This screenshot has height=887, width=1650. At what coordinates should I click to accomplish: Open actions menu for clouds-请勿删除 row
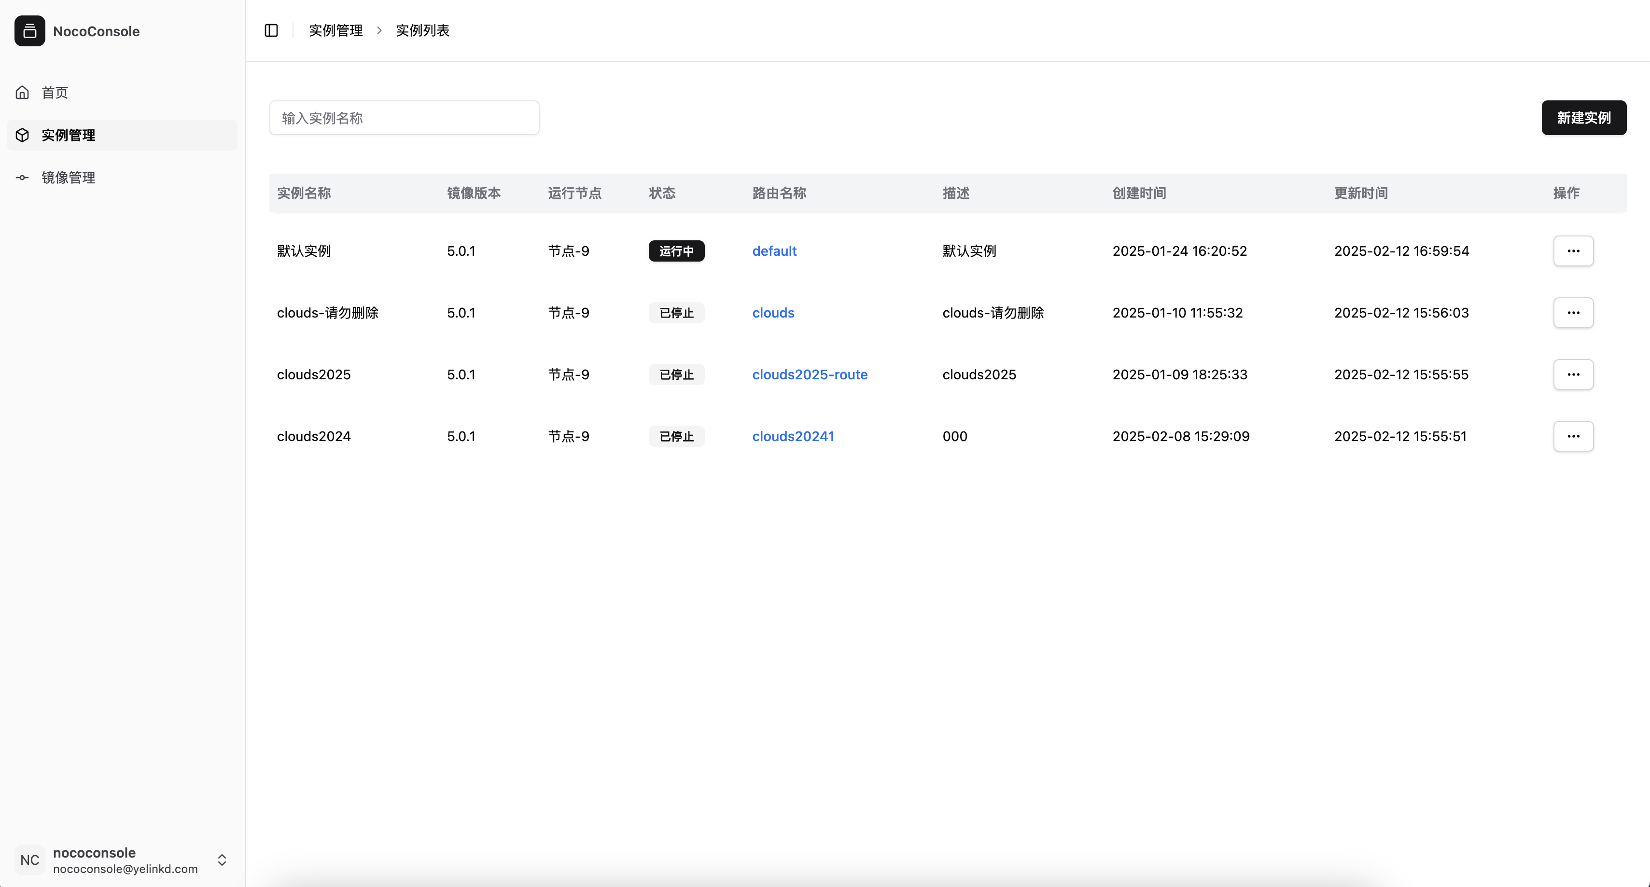coord(1572,313)
